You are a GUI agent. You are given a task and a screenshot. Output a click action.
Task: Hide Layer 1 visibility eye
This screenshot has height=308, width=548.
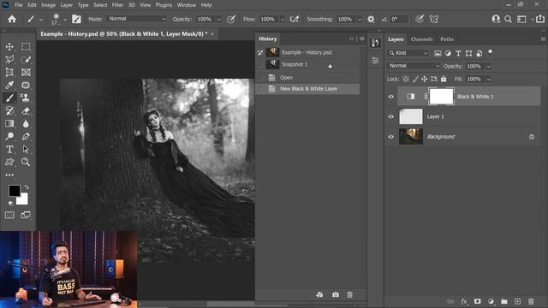click(x=391, y=116)
